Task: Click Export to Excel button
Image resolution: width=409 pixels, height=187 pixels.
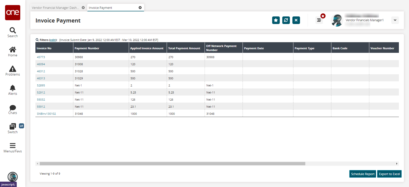Action: (389, 174)
